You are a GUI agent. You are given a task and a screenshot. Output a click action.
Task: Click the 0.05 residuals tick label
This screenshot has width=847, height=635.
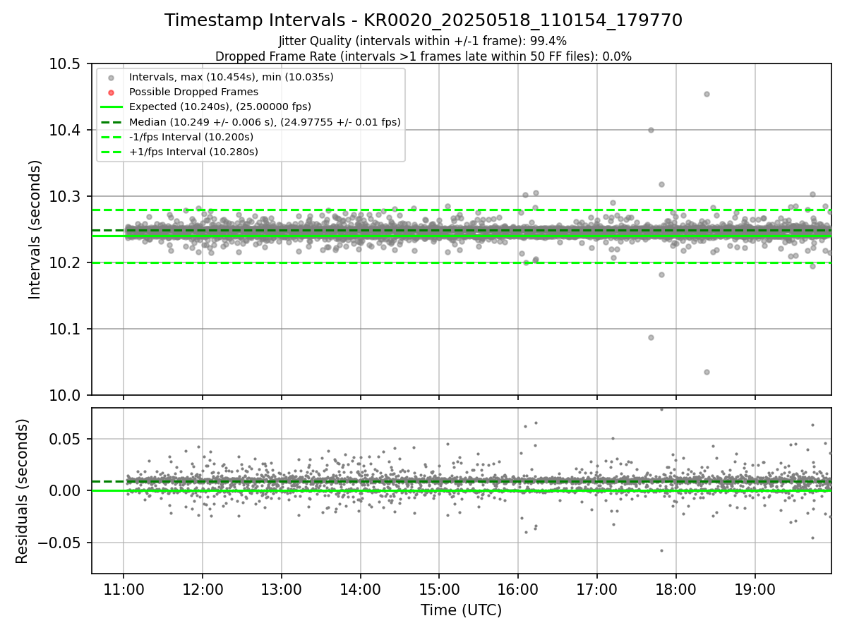tap(66, 439)
